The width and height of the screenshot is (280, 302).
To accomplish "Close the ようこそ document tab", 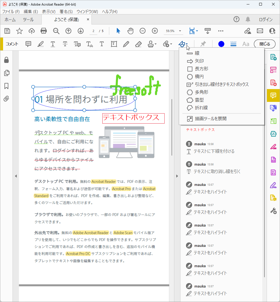I will point(88,19).
